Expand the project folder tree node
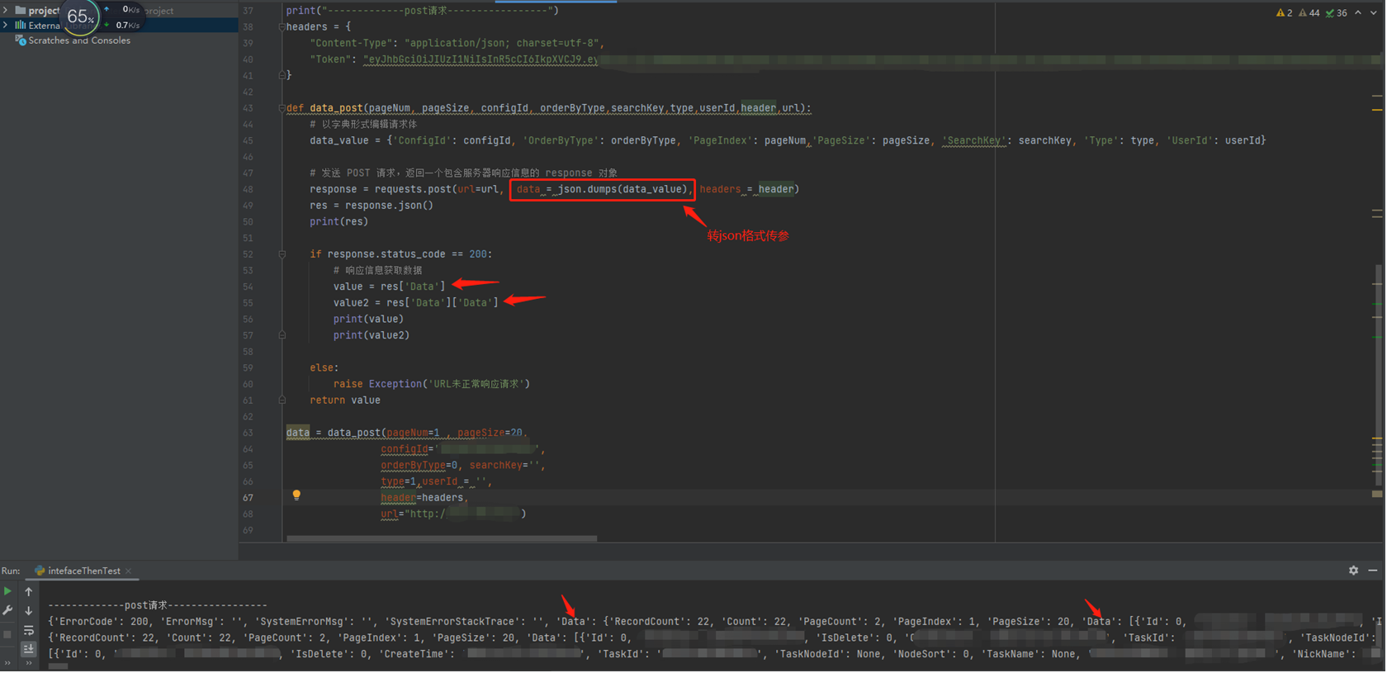 coord(7,11)
